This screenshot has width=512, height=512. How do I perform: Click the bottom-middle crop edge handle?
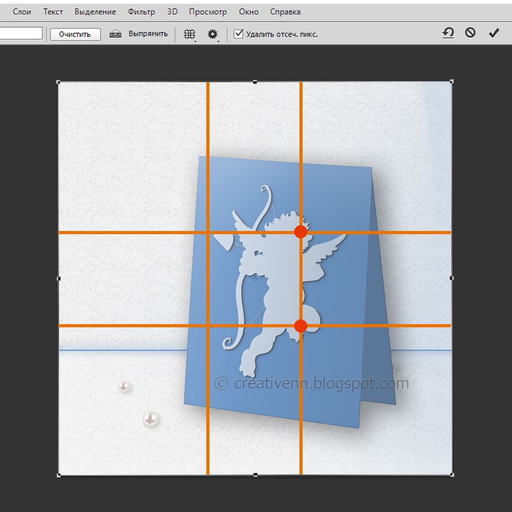[255, 475]
